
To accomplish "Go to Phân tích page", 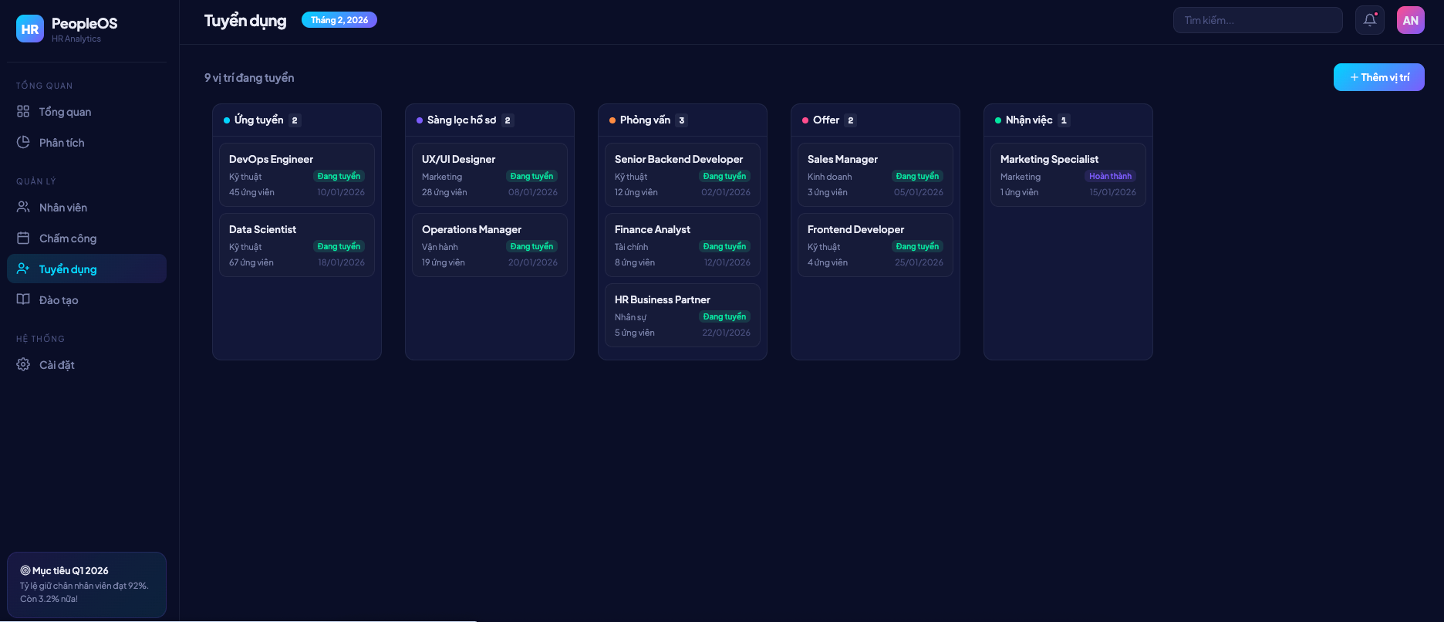I will (x=86, y=143).
